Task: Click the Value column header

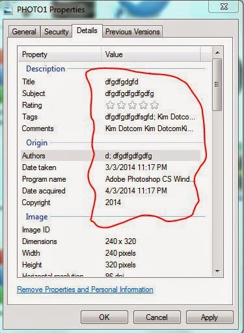Action: 151,55
